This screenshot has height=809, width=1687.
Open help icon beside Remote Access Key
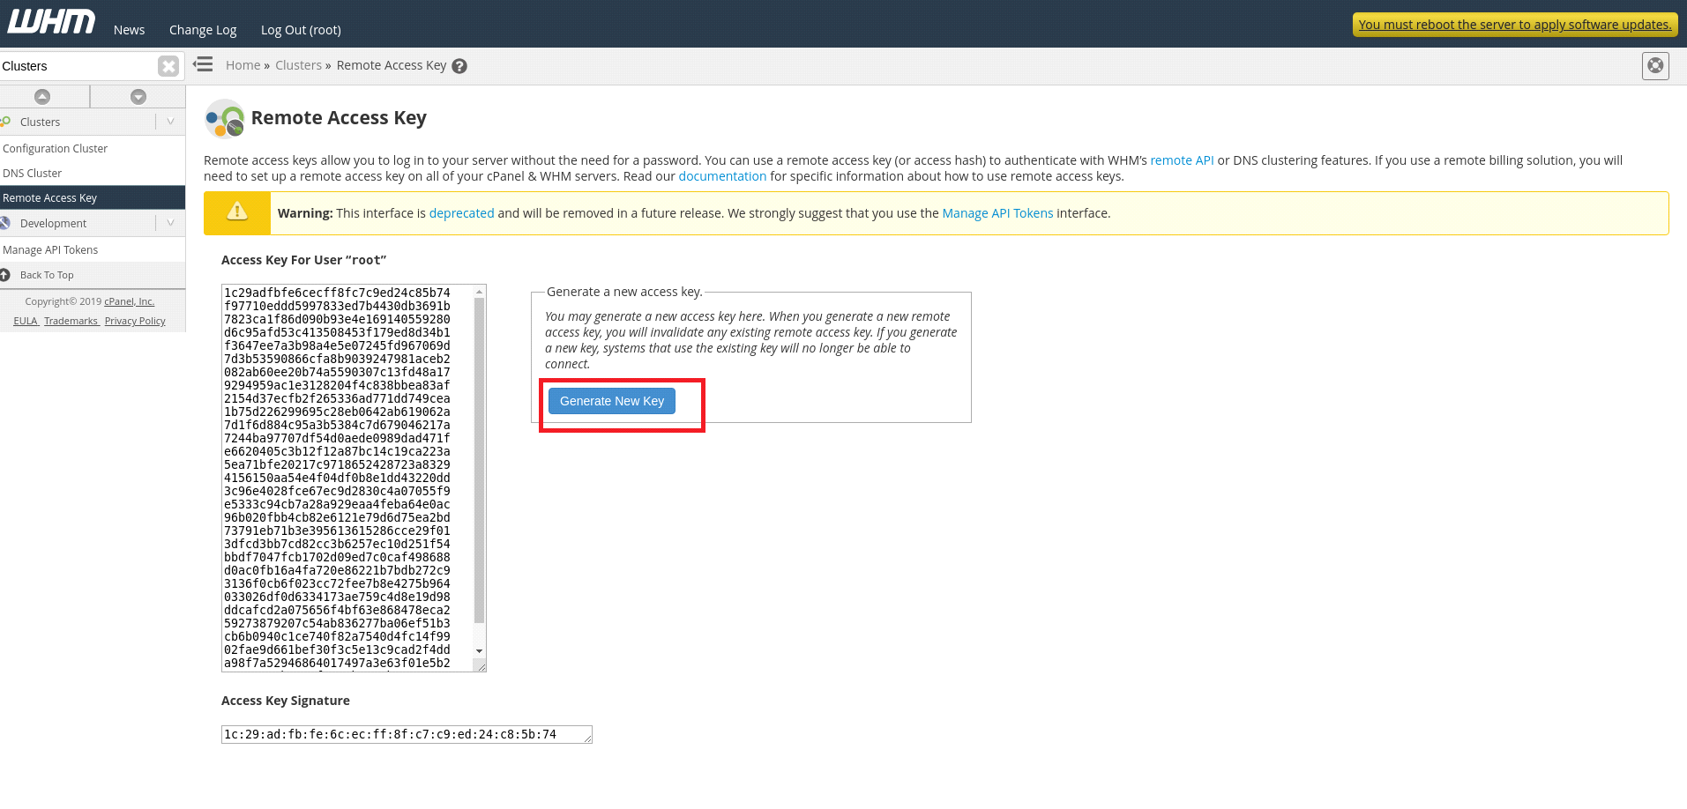point(459,66)
